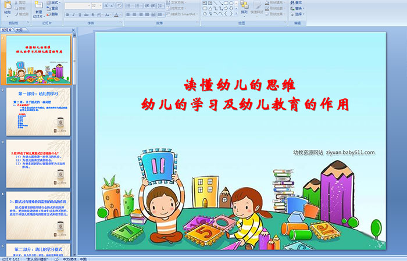Open the 形状轮廓 shape outline menu

pyautogui.click(x=274, y=8)
